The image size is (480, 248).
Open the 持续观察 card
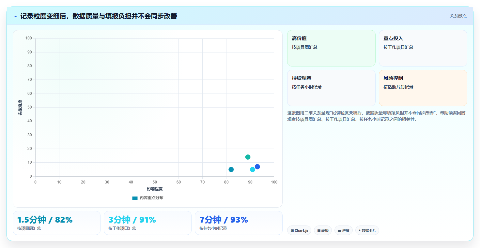(331, 88)
